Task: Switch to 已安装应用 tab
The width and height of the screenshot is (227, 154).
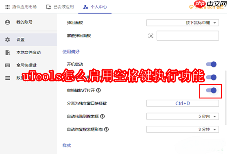Action: (60, 7)
